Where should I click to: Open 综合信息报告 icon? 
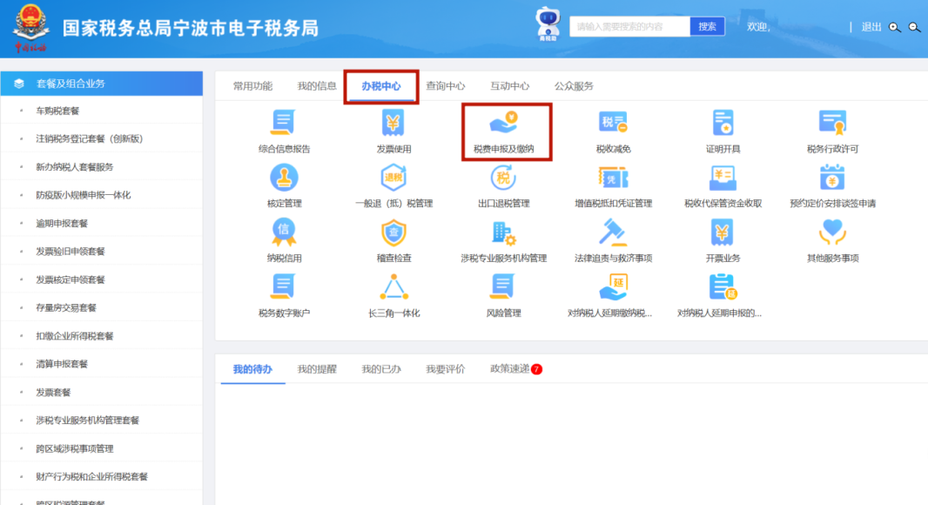pos(284,124)
